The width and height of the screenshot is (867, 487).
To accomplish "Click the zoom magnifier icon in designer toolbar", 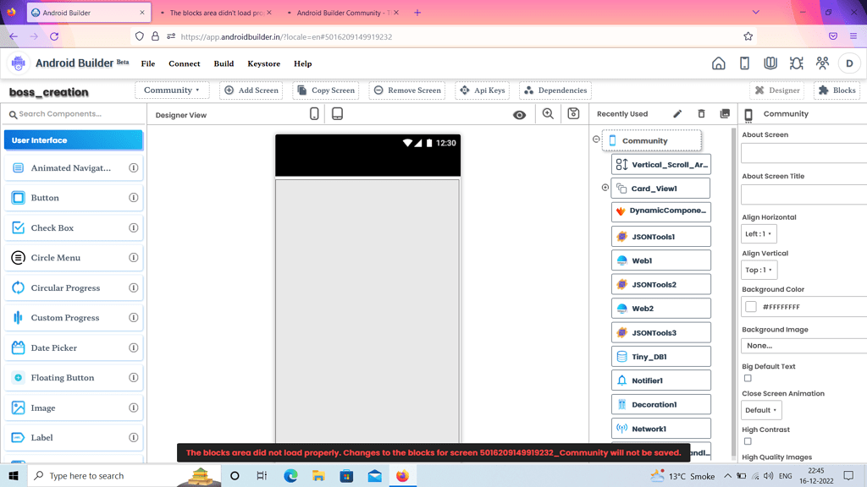I will point(546,114).
